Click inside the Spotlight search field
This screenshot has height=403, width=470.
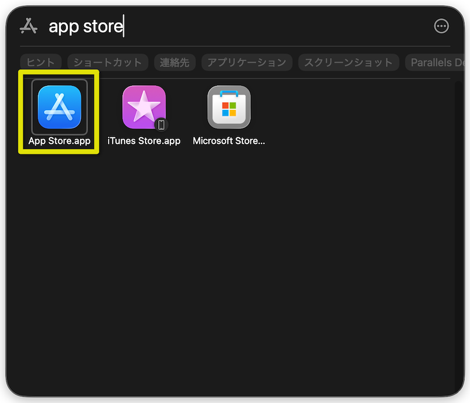pyautogui.click(x=176, y=25)
